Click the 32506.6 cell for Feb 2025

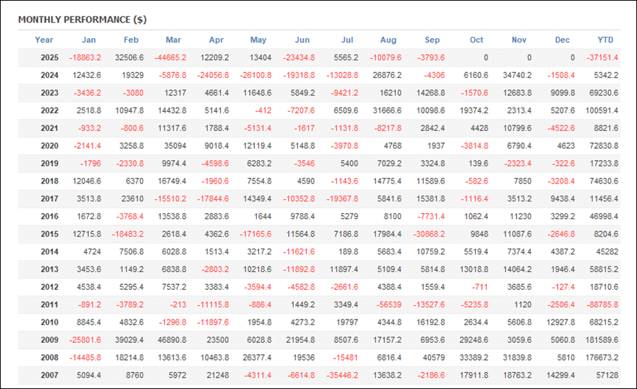129,57
